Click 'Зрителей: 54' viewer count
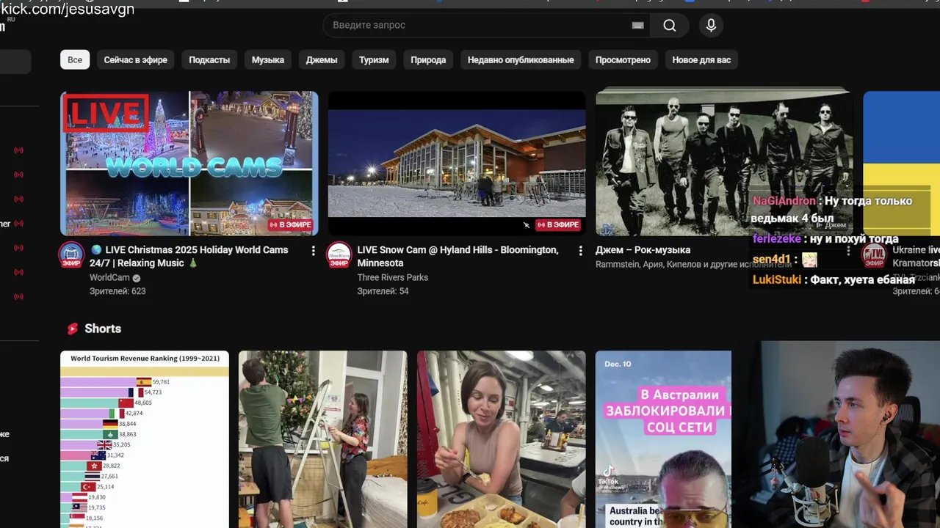The image size is (940, 528). 383,291
